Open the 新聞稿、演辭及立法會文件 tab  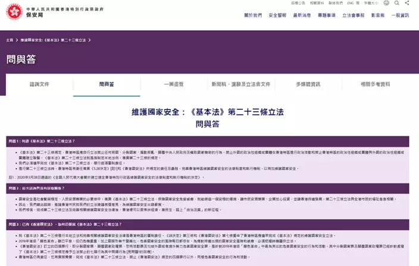tap(240, 84)
